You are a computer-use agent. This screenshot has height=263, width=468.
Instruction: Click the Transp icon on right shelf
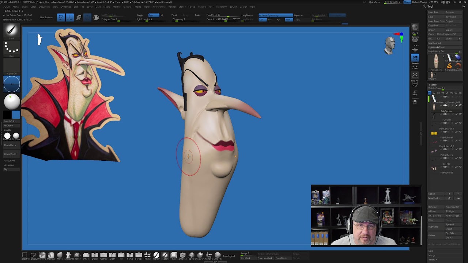(415, 93)
